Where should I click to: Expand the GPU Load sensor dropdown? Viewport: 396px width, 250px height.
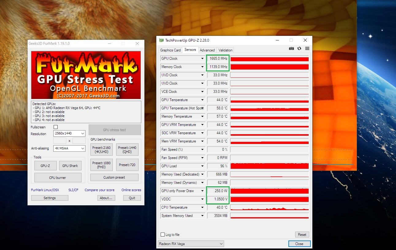tap(202, 166)
